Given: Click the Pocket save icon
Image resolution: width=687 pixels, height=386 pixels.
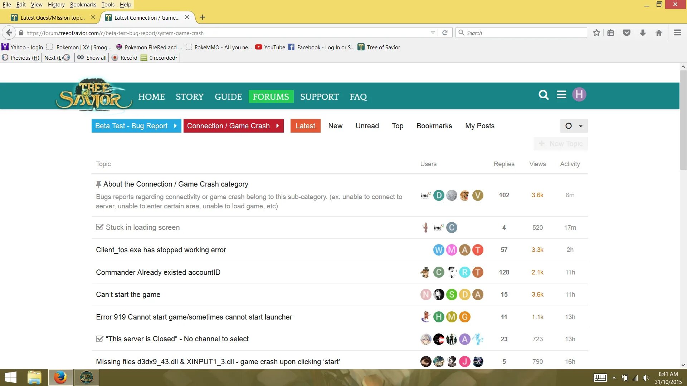Looking at the screenshot, I should coord(627,33).
